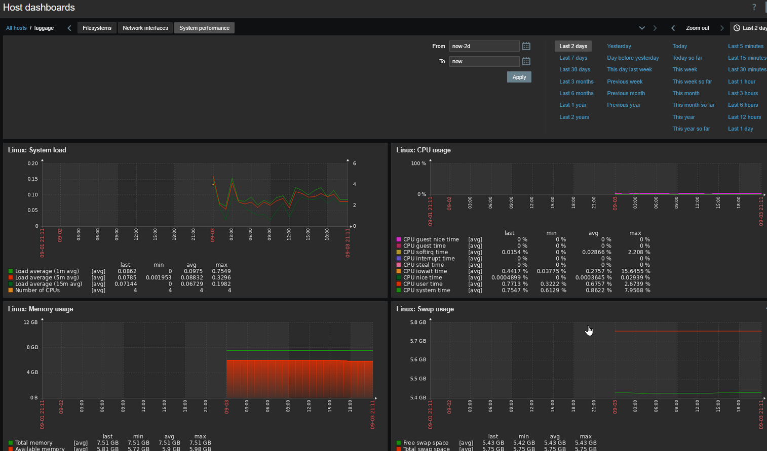
Task: Open the From date calendar picker
Action: point(526,46)
